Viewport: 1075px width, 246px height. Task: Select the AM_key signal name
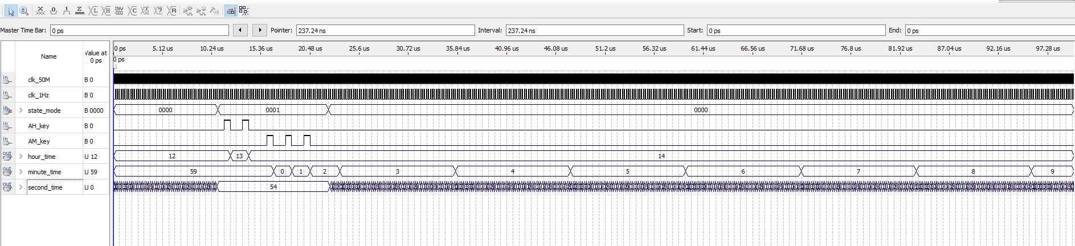click(x=39, y=141)
